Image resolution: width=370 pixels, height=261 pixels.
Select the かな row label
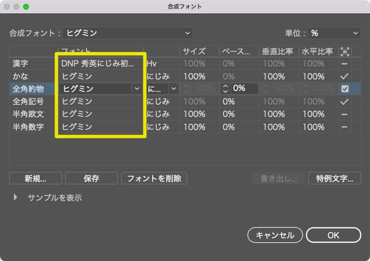(20, 76)
